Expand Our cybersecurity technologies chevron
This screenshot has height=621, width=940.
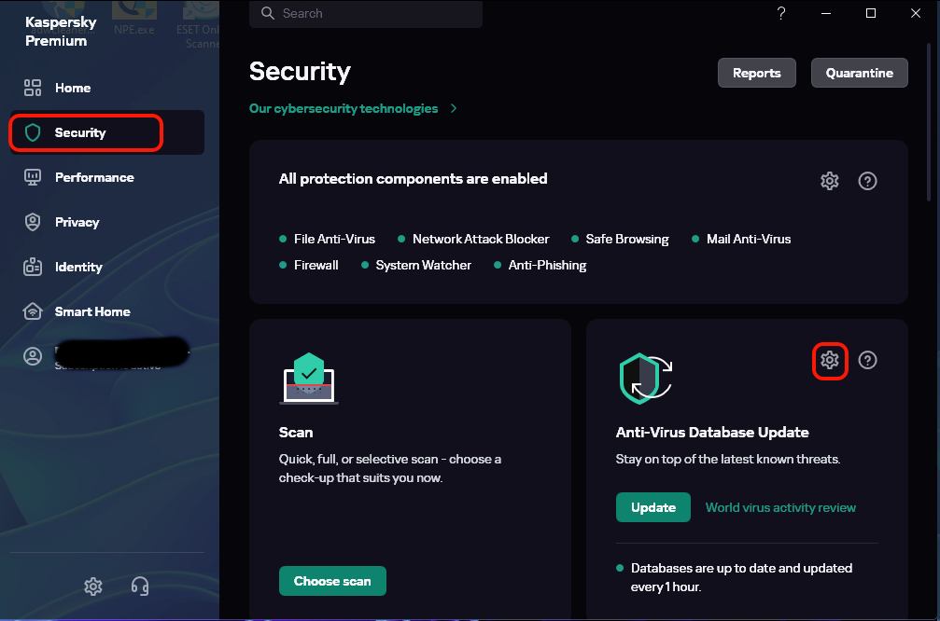coord(454,108)
